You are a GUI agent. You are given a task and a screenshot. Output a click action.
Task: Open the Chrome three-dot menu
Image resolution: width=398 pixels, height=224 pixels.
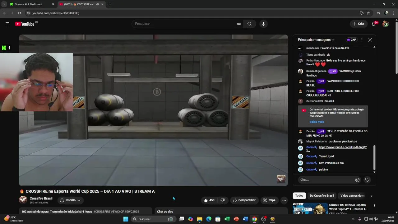(x=394, y=13)
